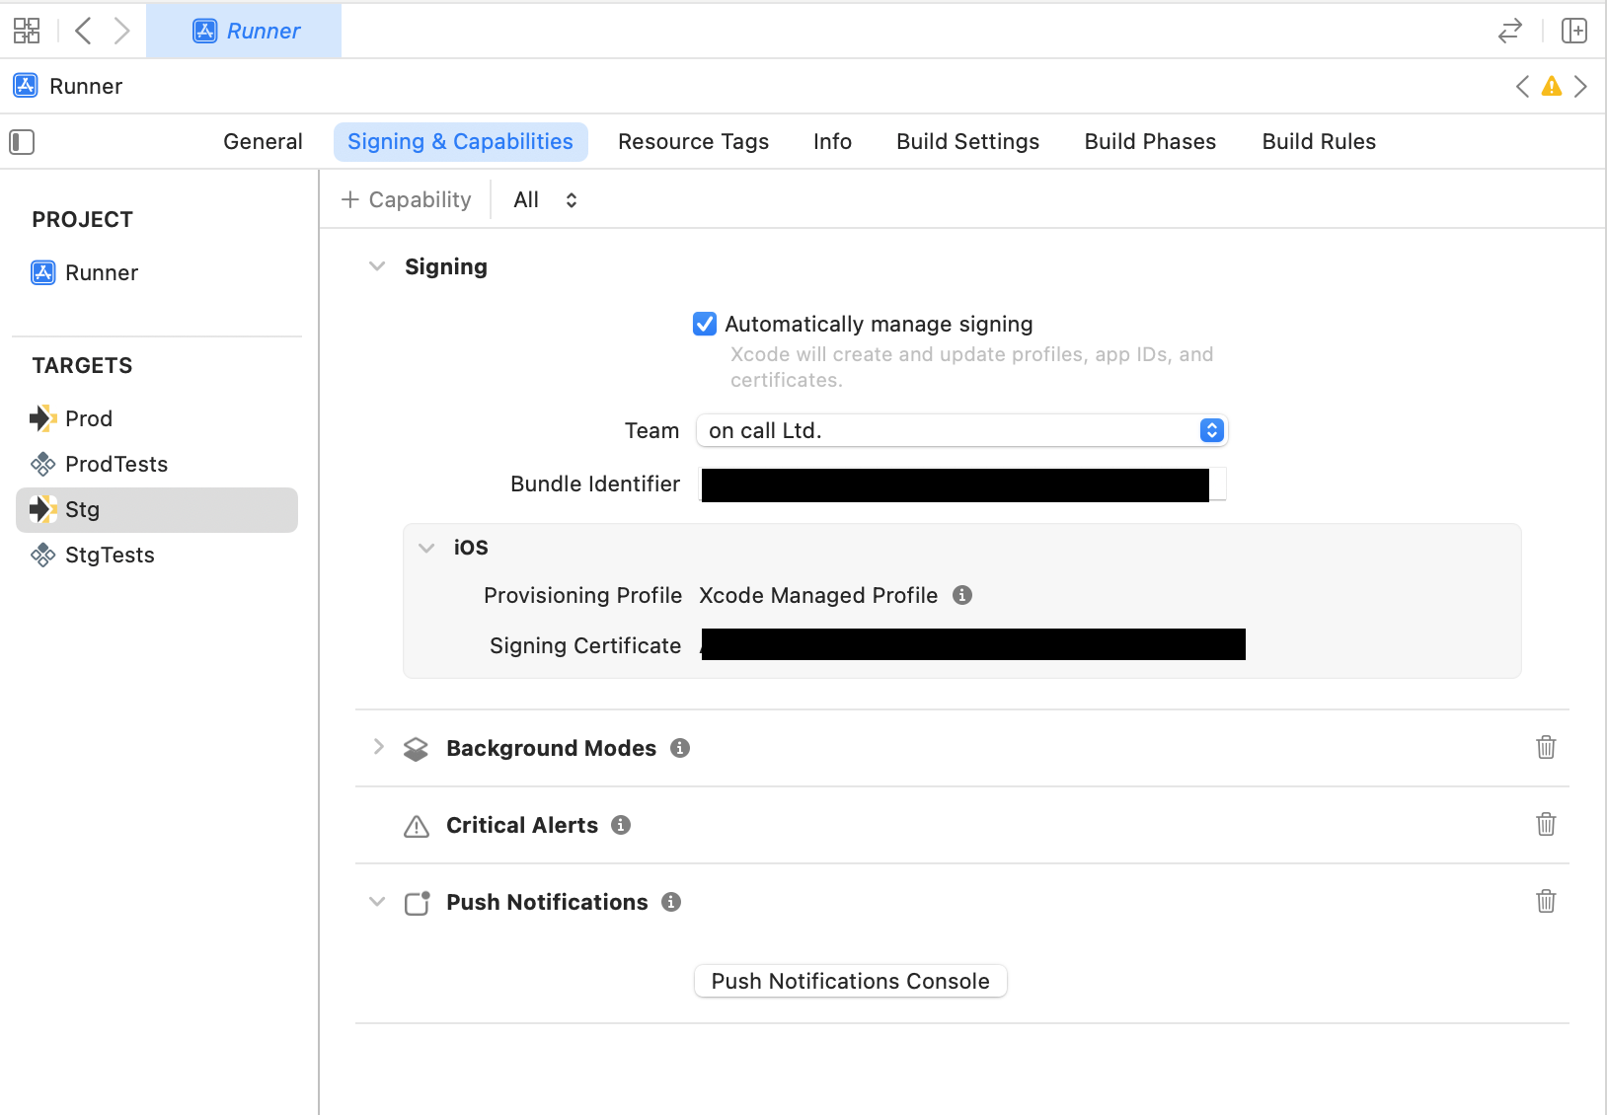Screen dimensions: 1607x1115
Task: Open the Info tab
Action: (832, 142)
